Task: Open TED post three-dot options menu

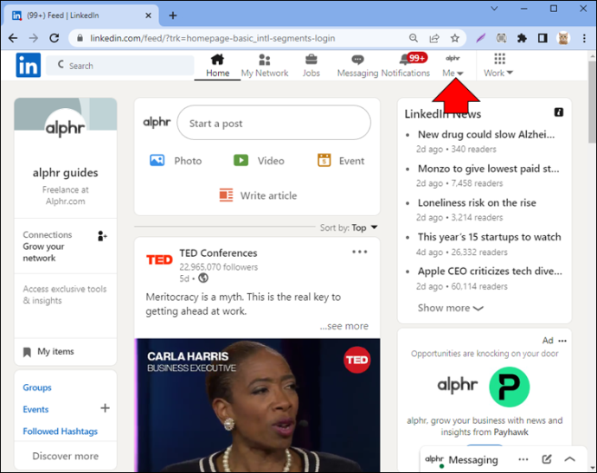Action: [359, 252]
